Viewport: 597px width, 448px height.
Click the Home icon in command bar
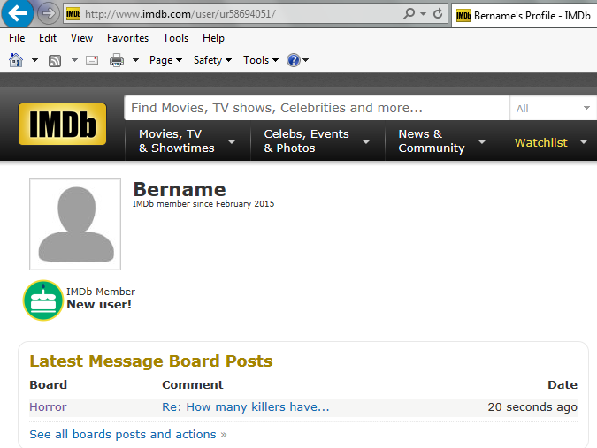click(x=16, y=60)
